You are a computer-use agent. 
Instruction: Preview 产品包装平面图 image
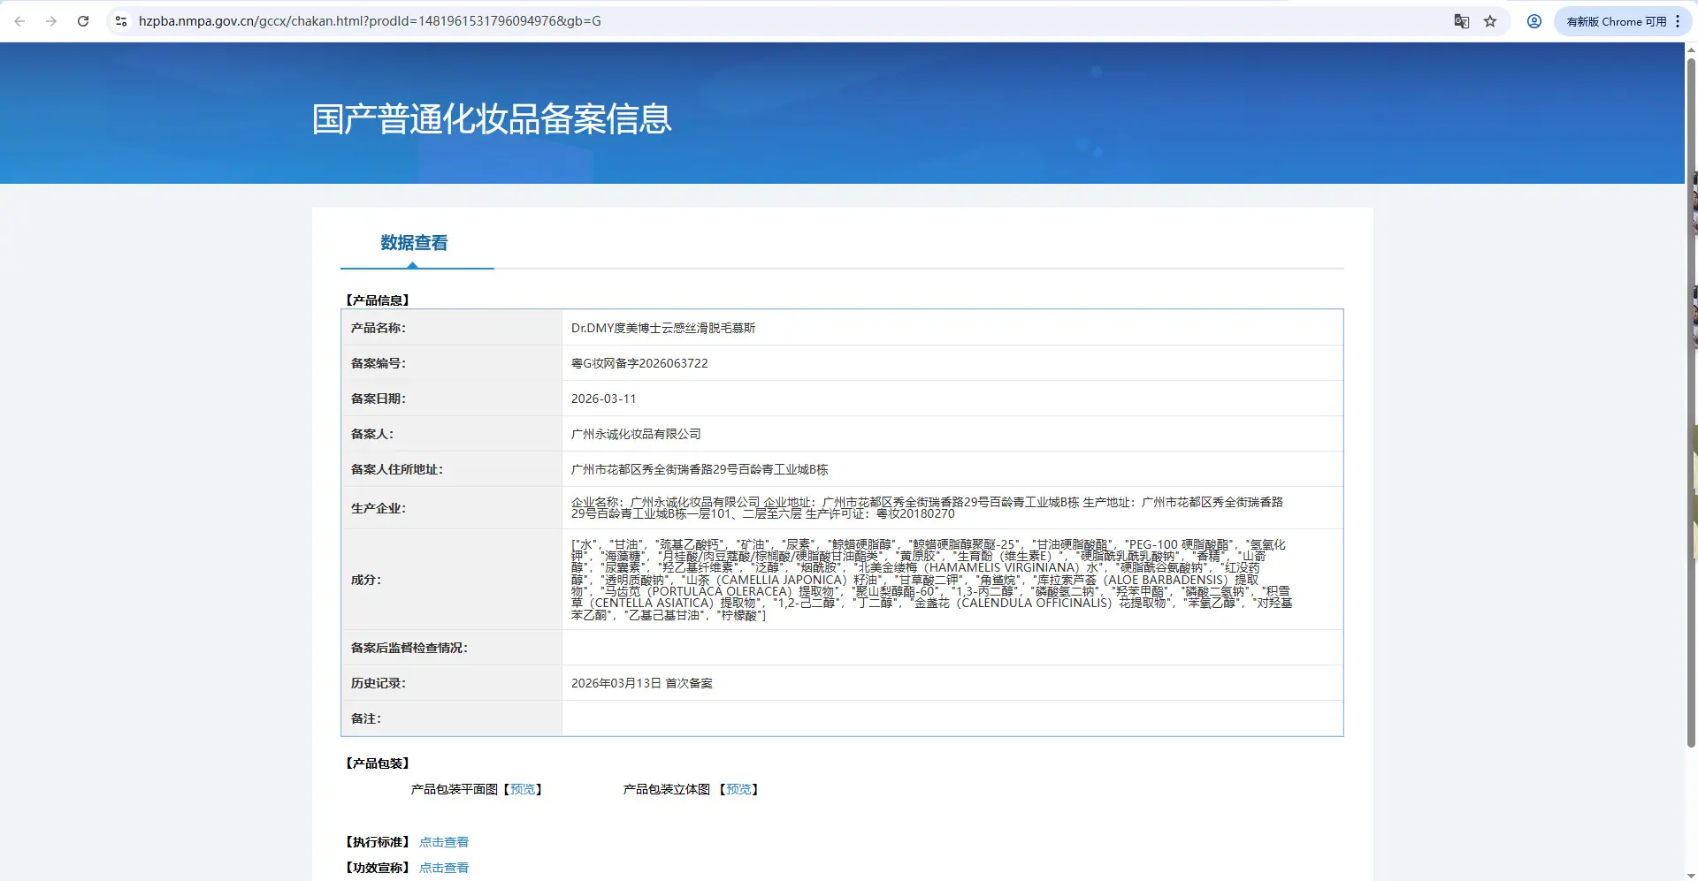click(x=523, y=789)
